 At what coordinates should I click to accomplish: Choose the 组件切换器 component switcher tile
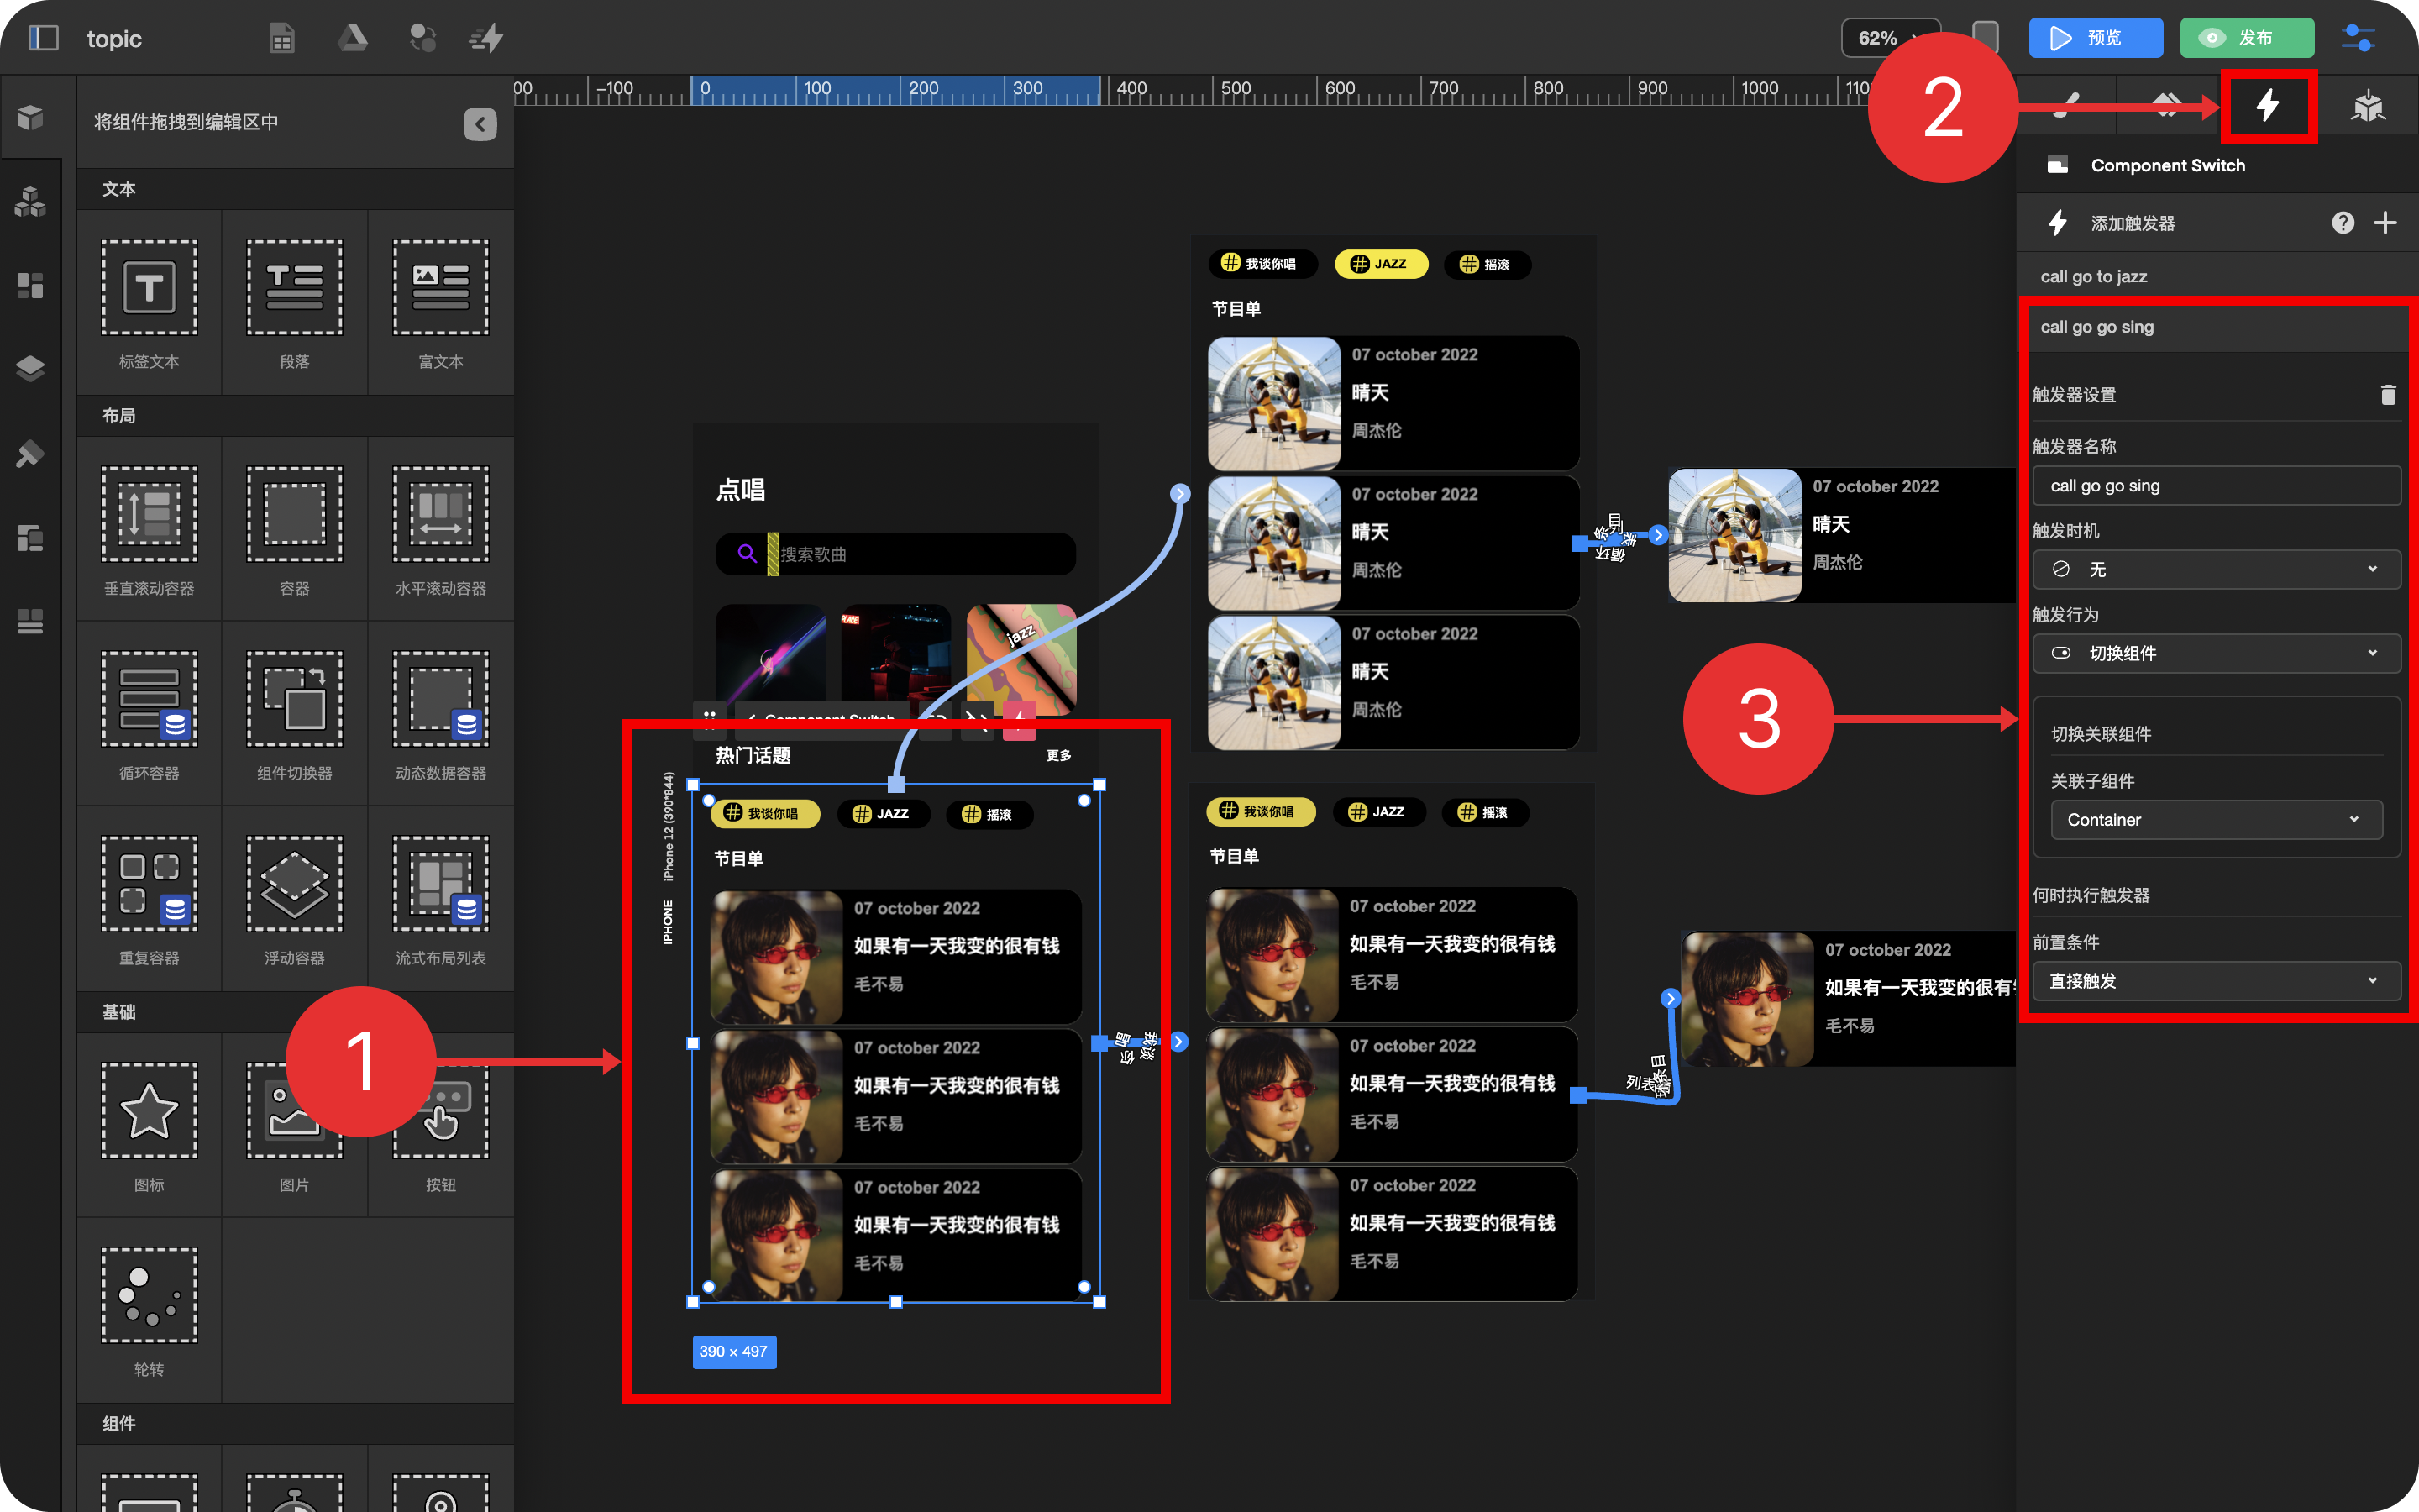tap(295, 714)
